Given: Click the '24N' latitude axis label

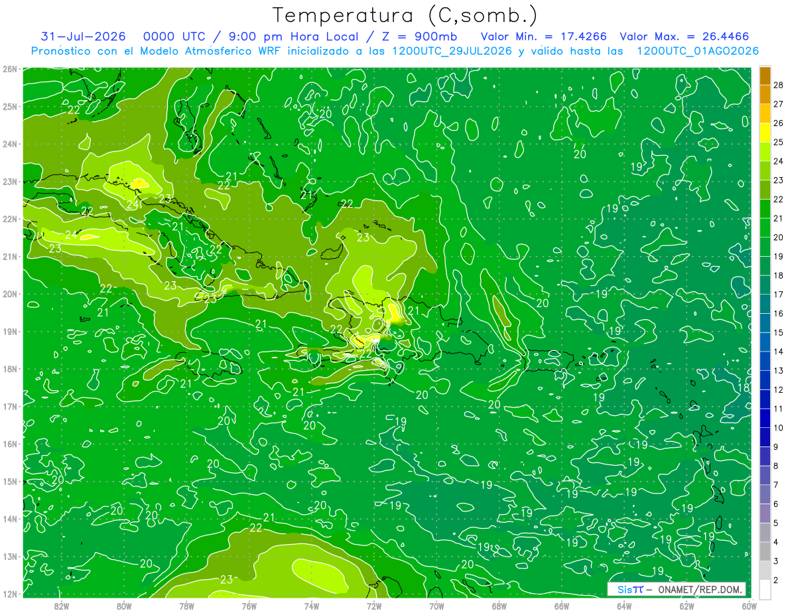Looking at the screenshot, I should (x=10, y=144).
